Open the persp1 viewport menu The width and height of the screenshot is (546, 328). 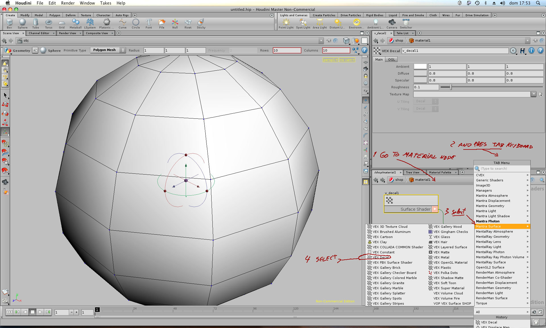tap(330, 60)
